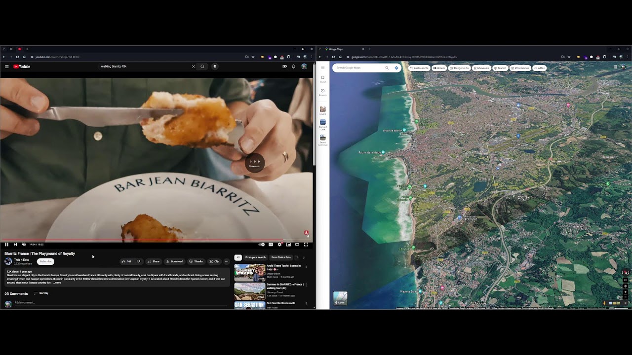Click the voice search microphone icon
This screenshot has width=632, height=355.
pos(215,67)
